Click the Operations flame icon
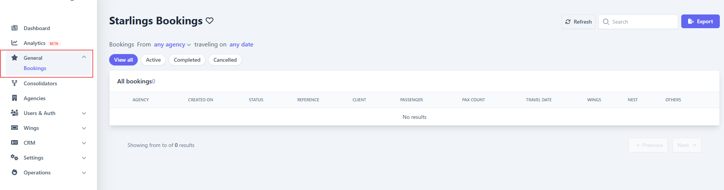Screen dimensions: 724x190 15,172
